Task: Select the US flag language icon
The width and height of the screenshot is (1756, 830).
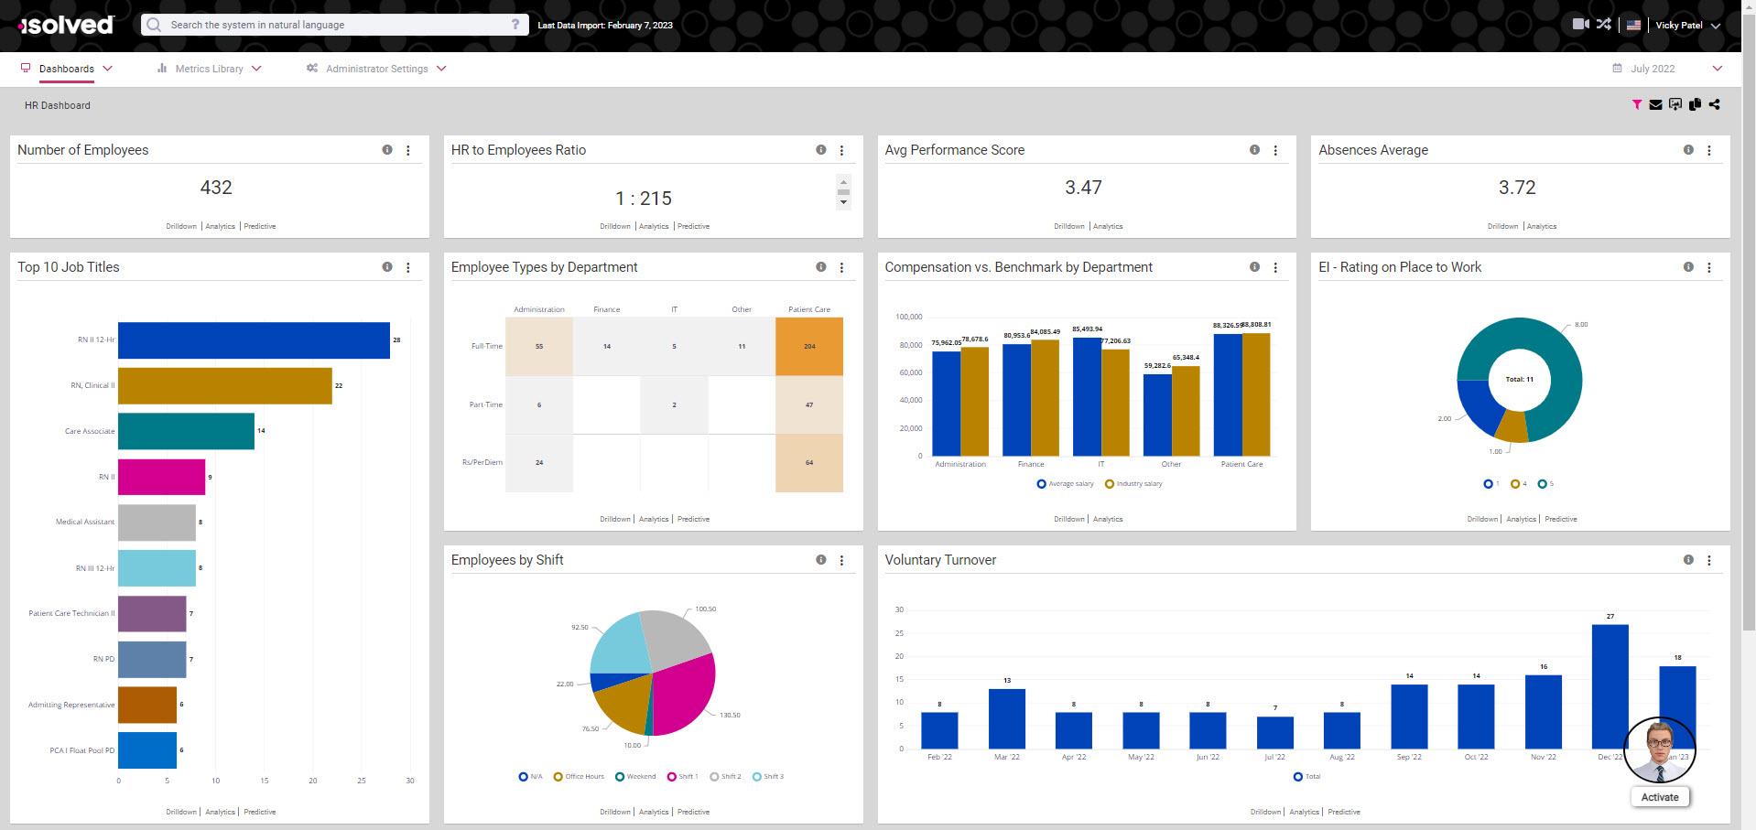Action: coord(1633,26)
